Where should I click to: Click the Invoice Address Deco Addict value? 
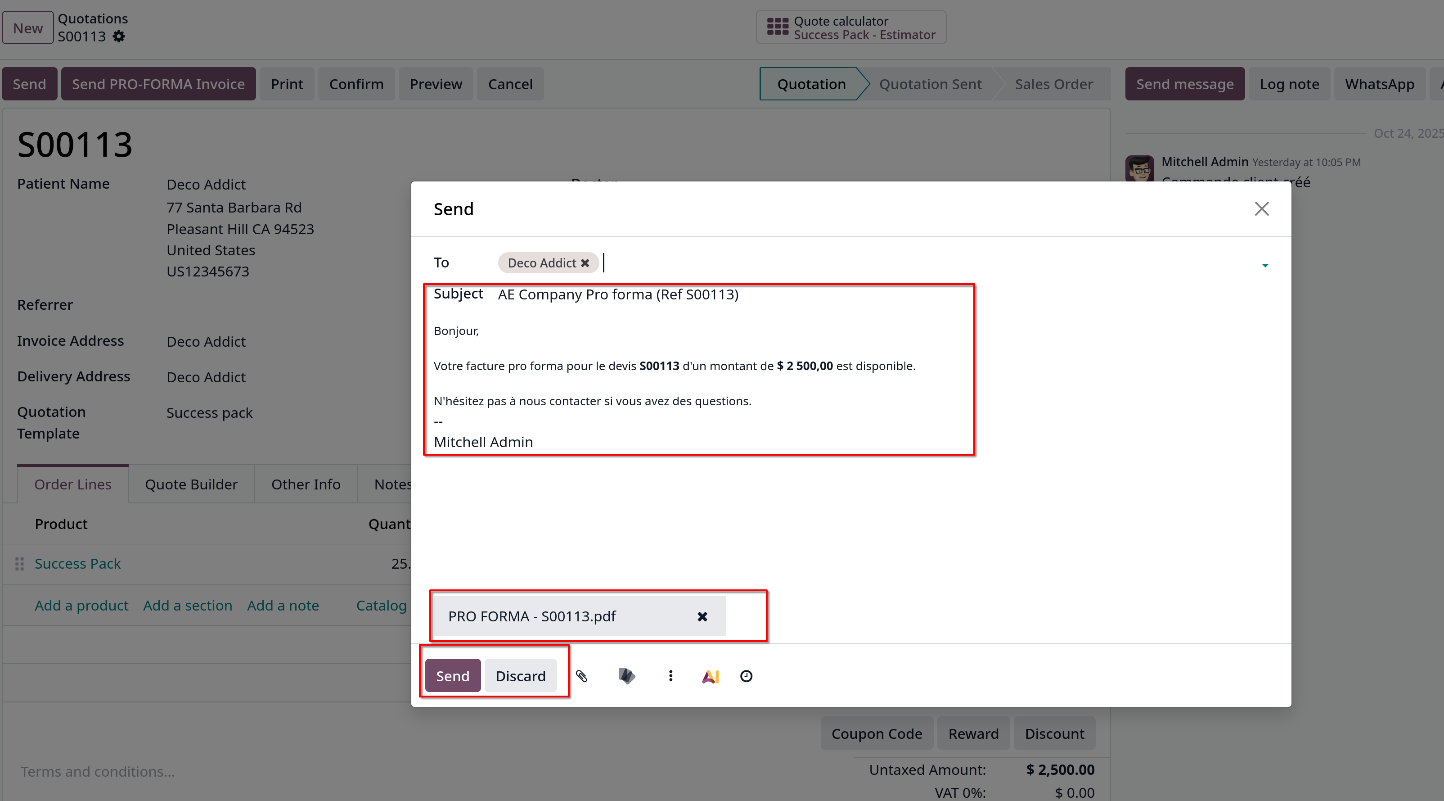coord(206,342)
